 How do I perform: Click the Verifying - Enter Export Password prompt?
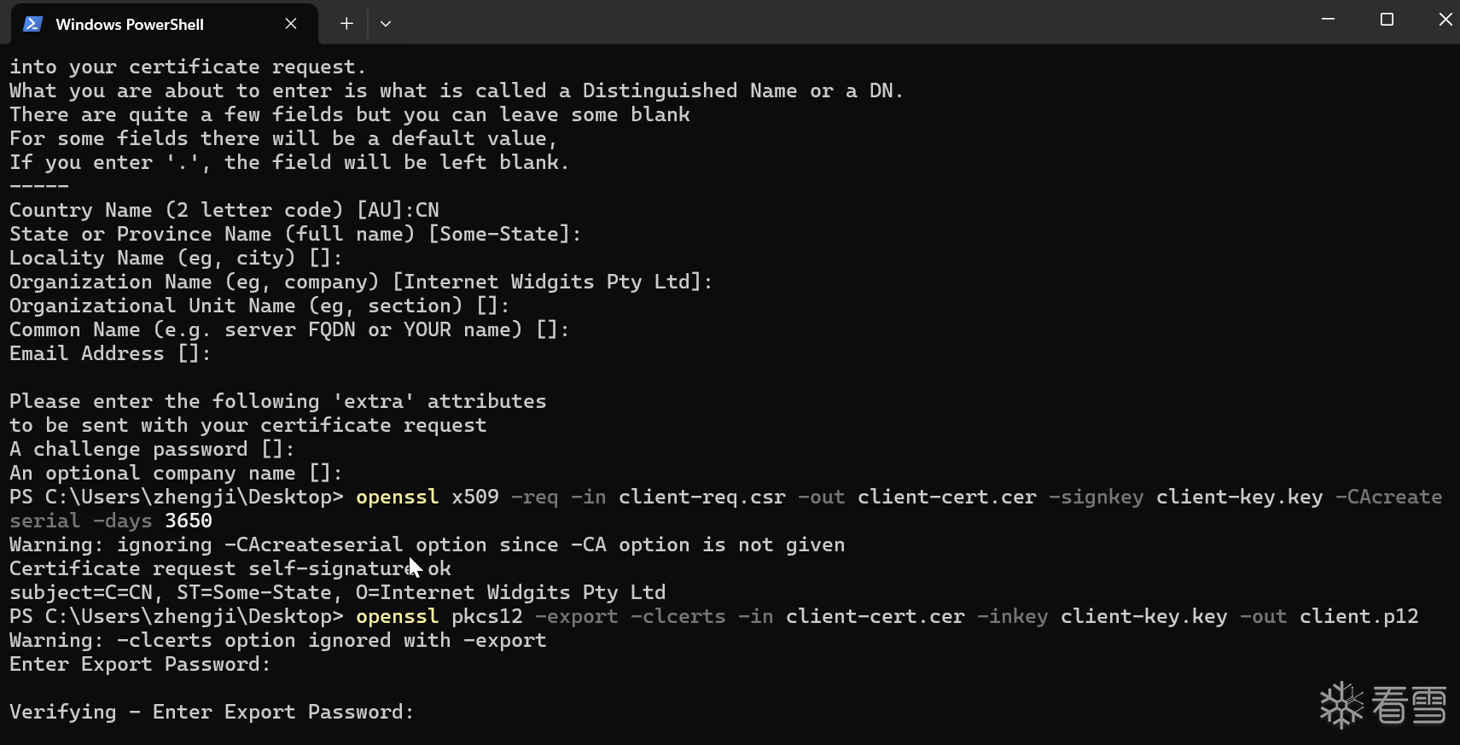(x=212, y=712)
